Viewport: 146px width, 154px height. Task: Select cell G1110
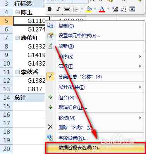[x=31, y=21]
